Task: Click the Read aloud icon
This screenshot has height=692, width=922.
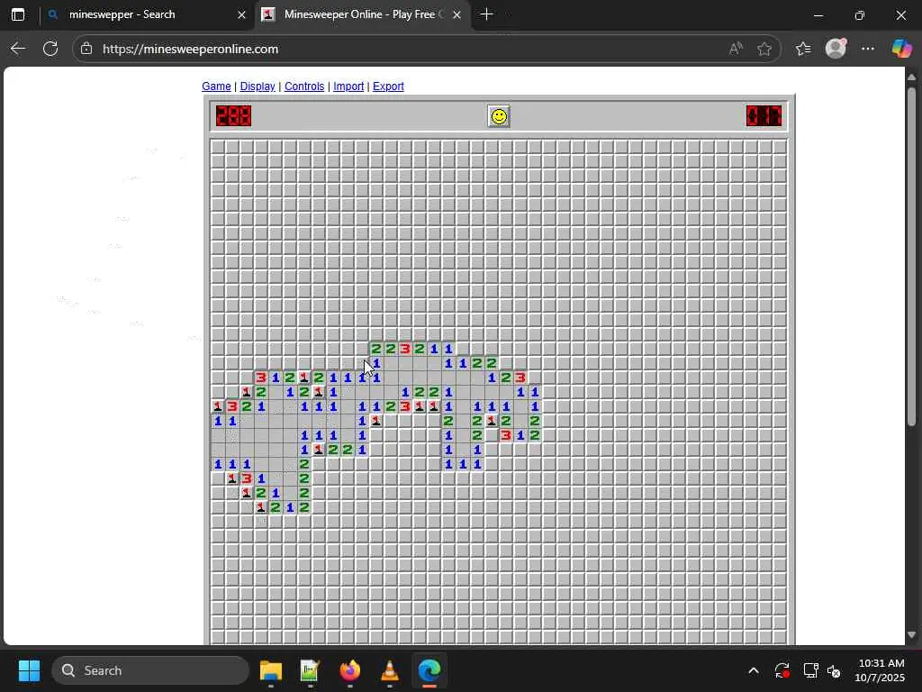Action: 736,49
